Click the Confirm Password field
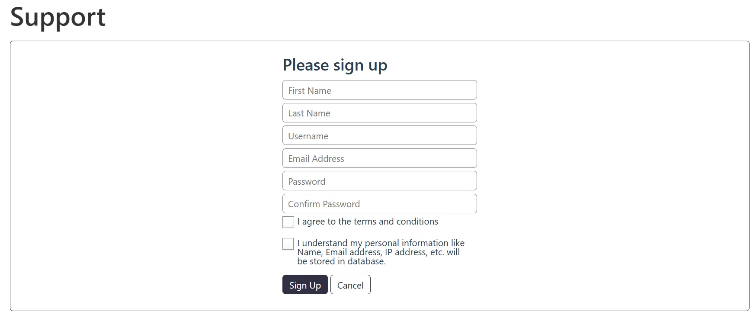 pos(379,204)
